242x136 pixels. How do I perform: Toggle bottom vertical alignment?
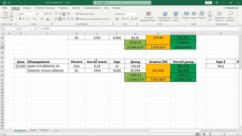tap(64, 14)
